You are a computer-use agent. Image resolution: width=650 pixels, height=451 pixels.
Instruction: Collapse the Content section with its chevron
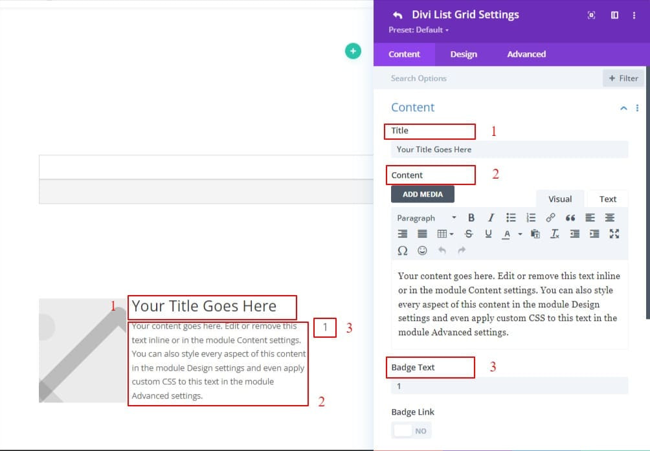pos(623,107)
